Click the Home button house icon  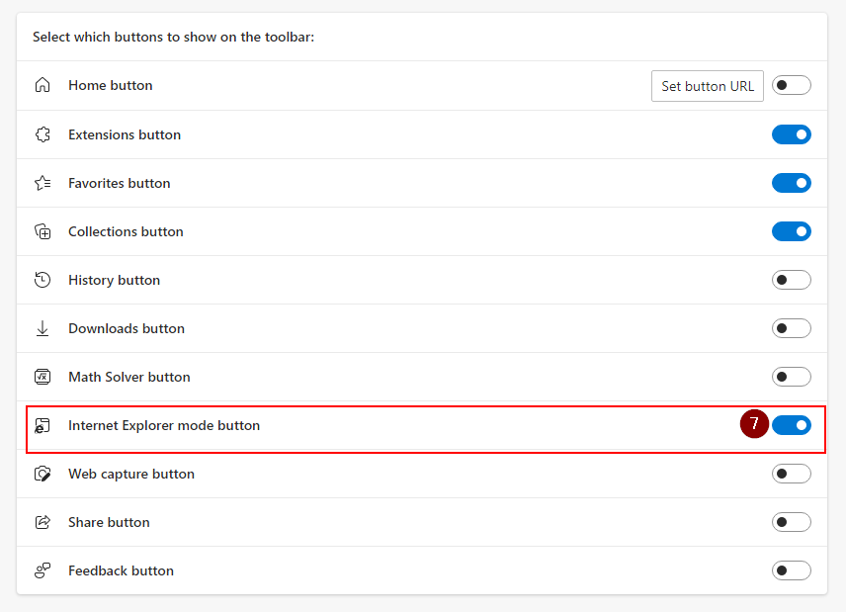(42, 85)
